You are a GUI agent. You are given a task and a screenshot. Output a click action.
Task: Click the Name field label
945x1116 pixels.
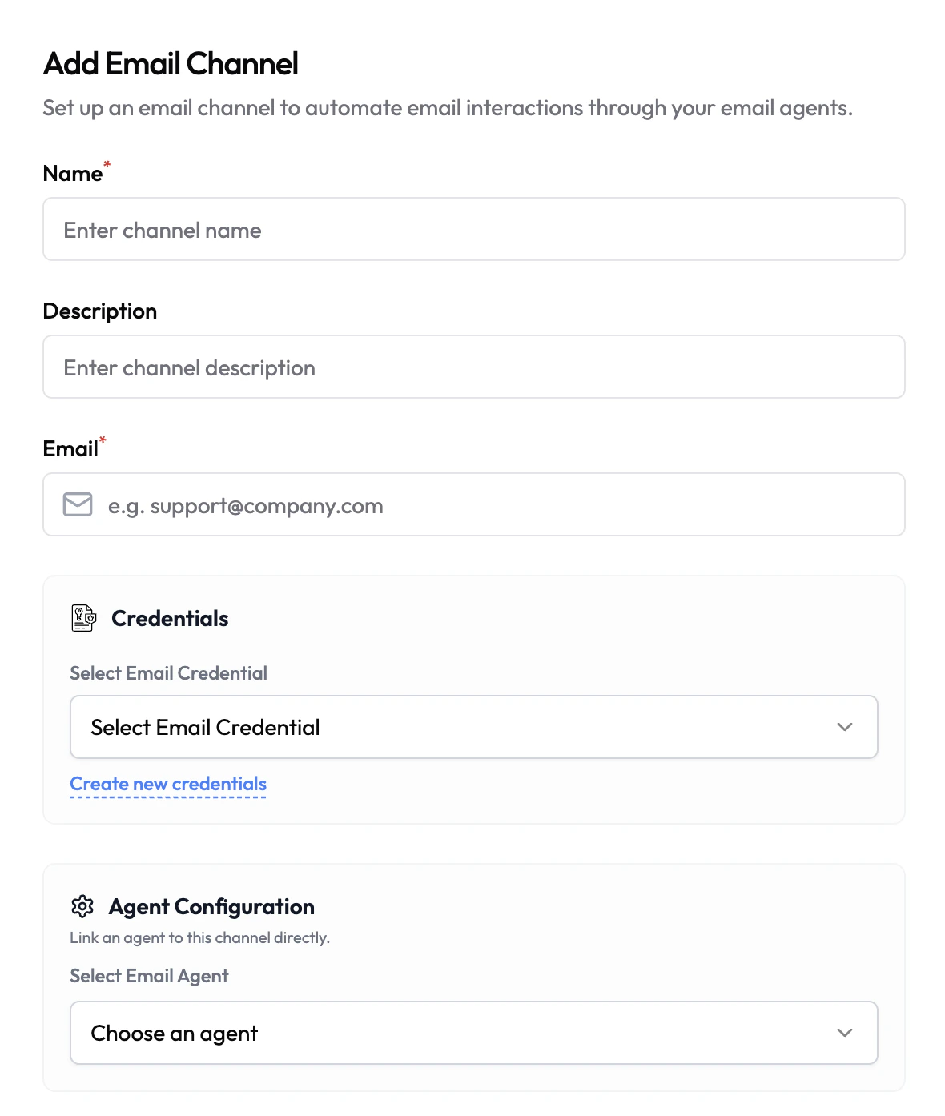click(x=72, y=174)
